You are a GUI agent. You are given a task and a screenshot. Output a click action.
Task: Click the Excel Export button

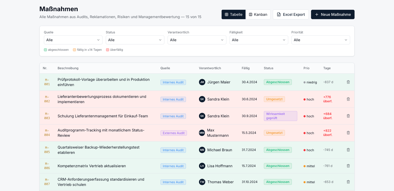click(x=290, y=15)
